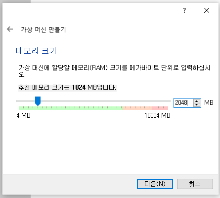Click the 4 MB minimum label
Screen dimensions: 220x198
(x=23, y=115)
